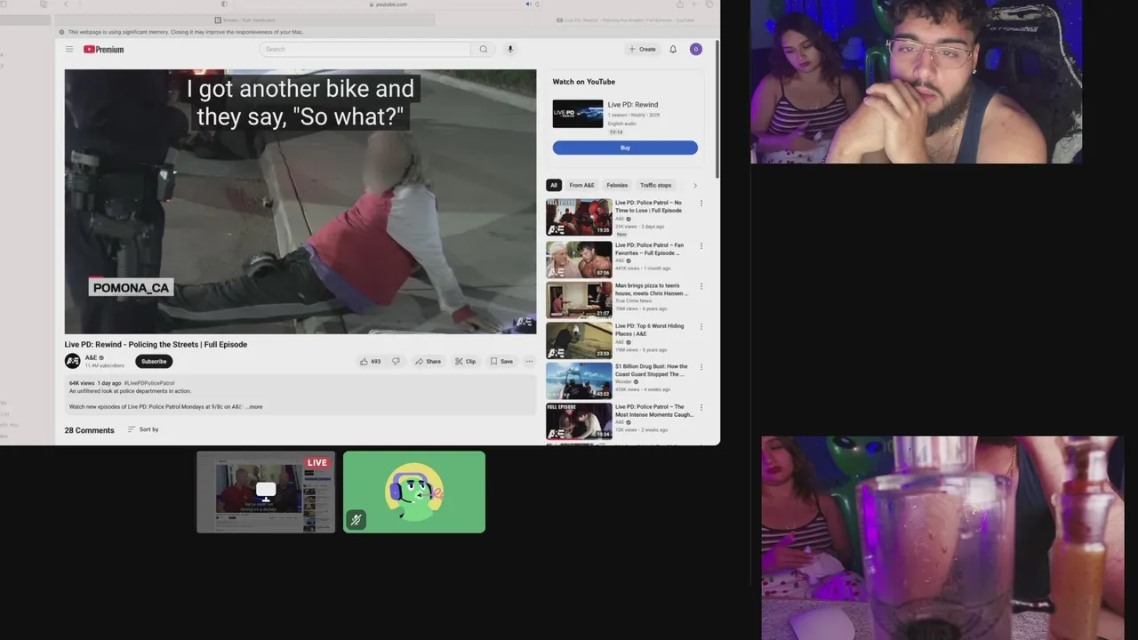Image resolution: width=1138 pixels, height=640 pixels.
Task: Open the Fan Favorites full episode title
Action: [649, 249]
